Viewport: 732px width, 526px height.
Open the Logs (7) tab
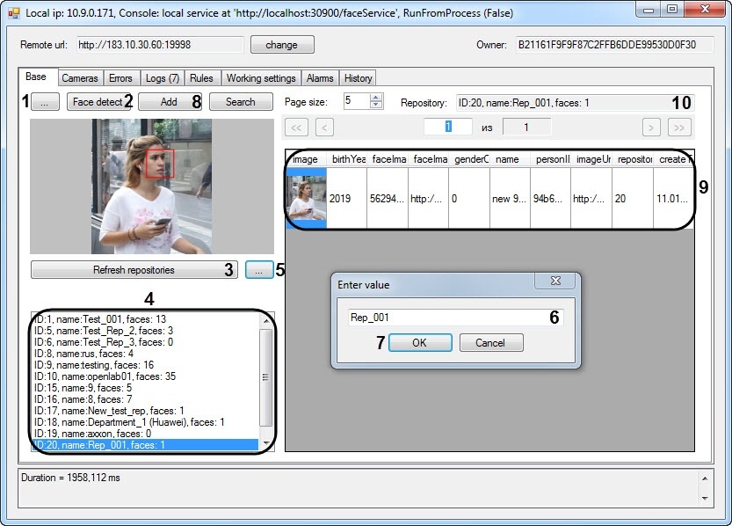point(163,78)
